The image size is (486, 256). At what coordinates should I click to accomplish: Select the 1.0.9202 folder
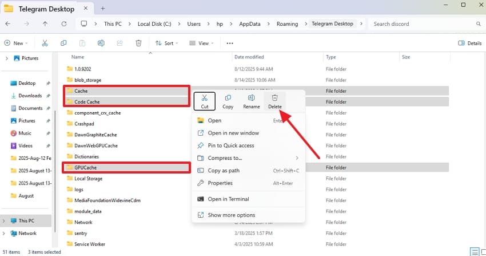[x=83, y=69]
